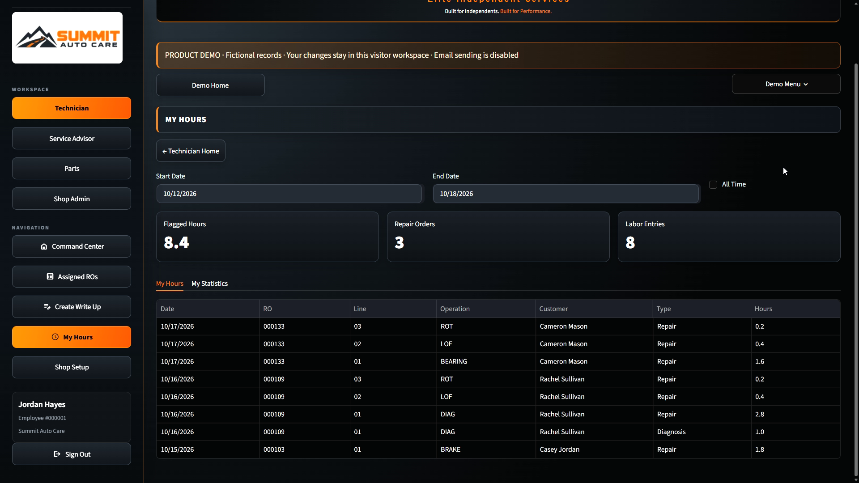The image size is (859, 483).
Task: Click the Operation column header
Action: [486, 309]
